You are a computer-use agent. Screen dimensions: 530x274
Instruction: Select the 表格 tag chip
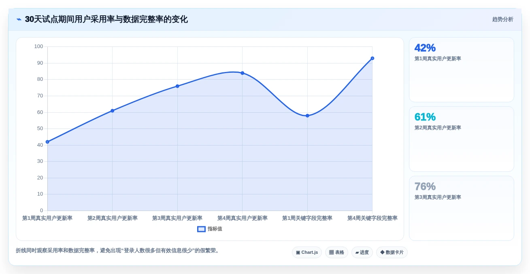click(x=336, y=253)
